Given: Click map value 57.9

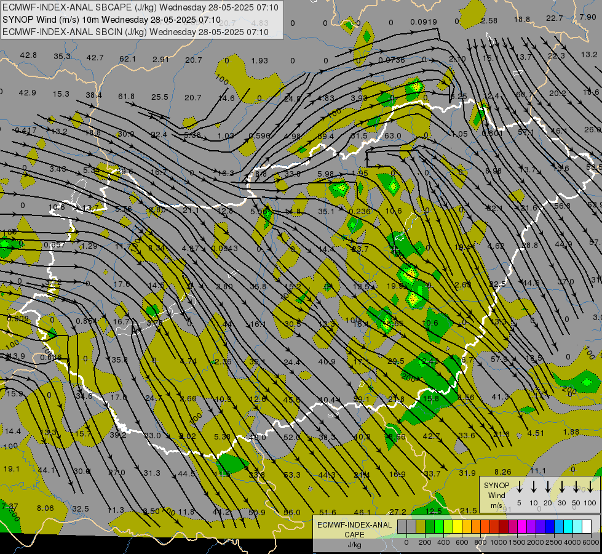Looking at the screenshot, I should click(x=499, y=359).
